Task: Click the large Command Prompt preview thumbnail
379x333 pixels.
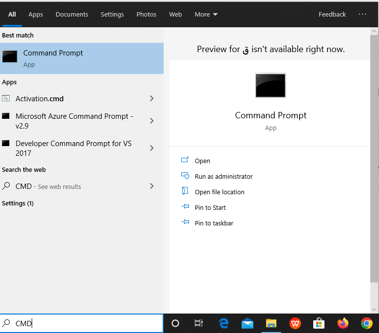Action: coord(270,85)
